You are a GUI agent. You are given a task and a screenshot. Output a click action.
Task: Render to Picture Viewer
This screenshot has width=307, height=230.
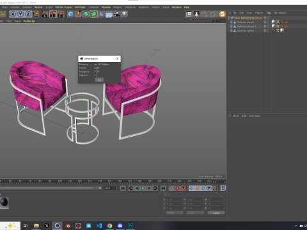point(53,14)
